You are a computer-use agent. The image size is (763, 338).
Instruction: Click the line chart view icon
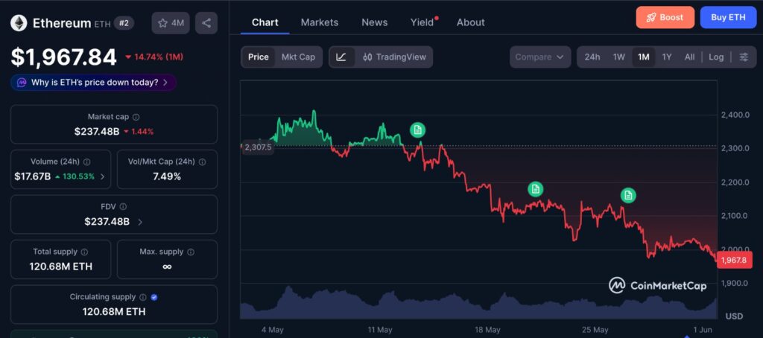click(341, 57)
